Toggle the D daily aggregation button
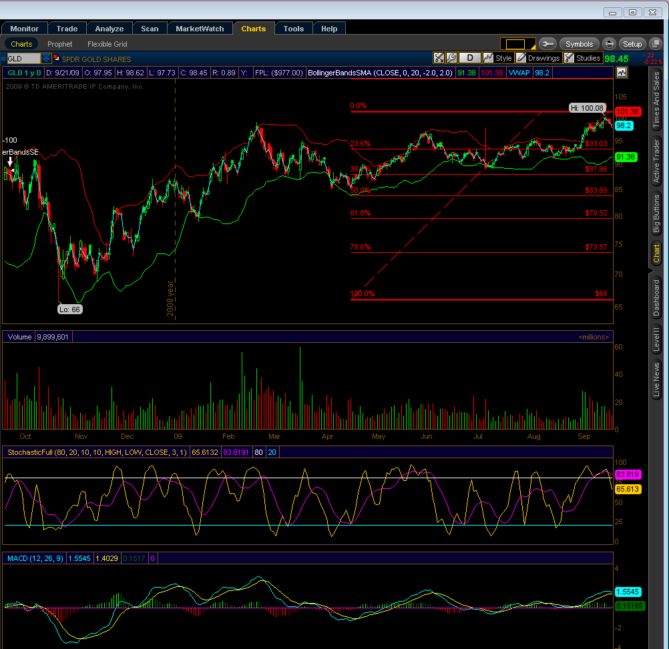Screen dimensions: 669x649 470,58
